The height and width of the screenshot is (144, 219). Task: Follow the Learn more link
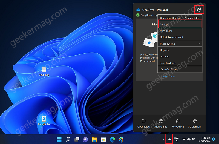[169, 76]
